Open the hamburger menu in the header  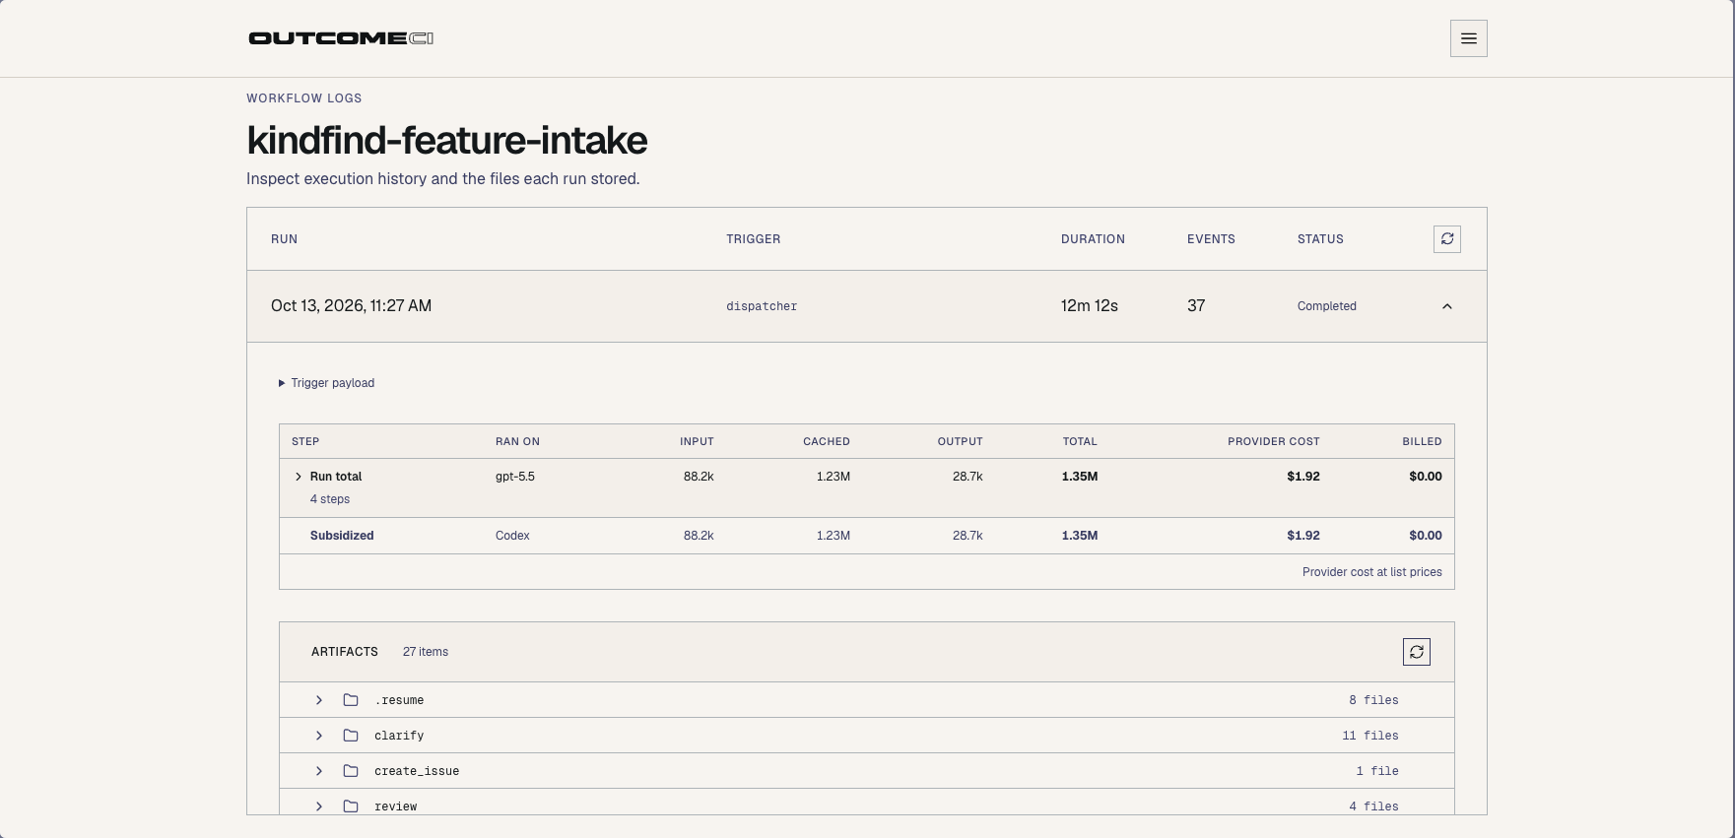[1468, 38]
